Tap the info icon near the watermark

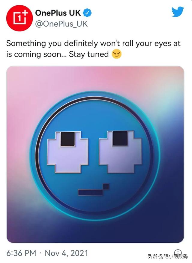coord(178,253)
